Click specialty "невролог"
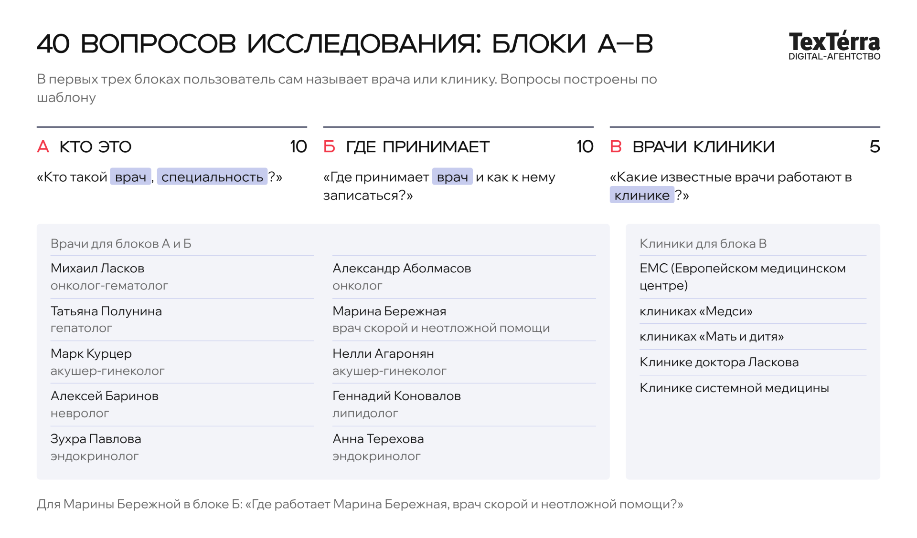The height and width of the screenshot is (538, 917). pyautogui.click(x=80, y=414)
